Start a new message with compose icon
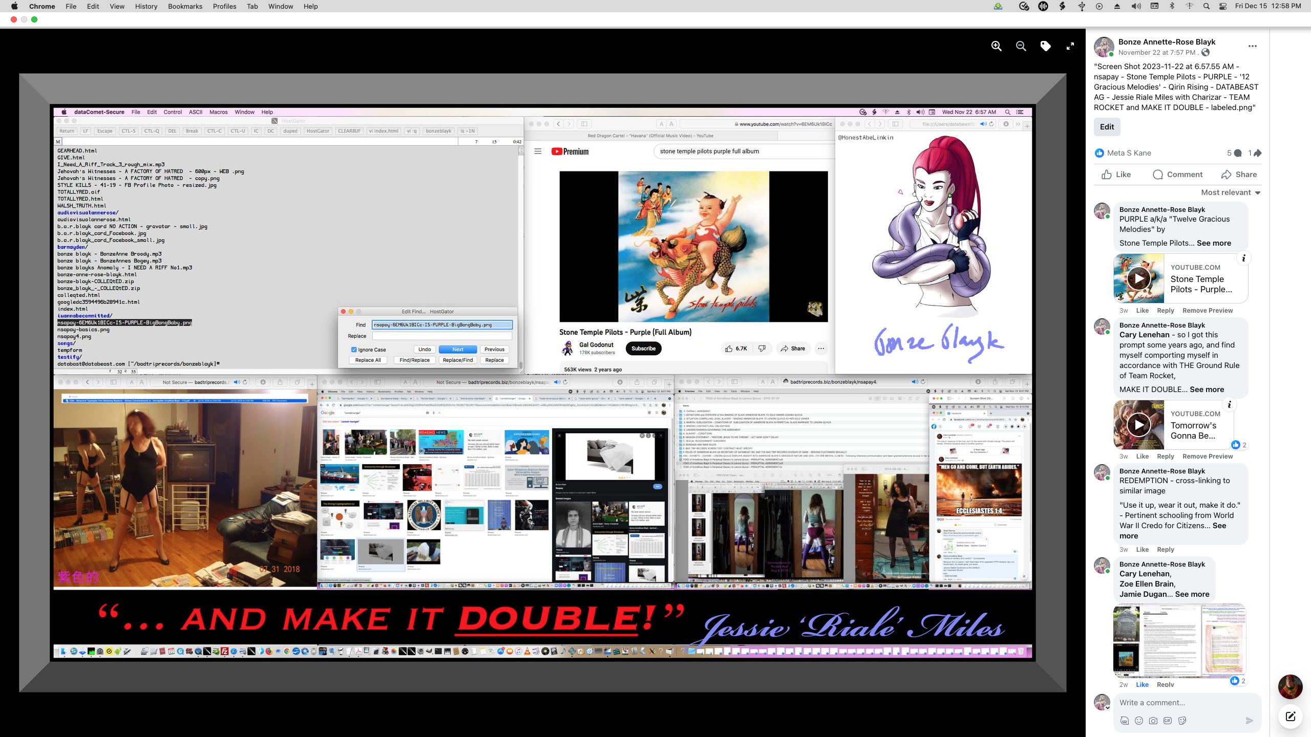This screenshot has height=737, width=1311. tap(1291, 717)
